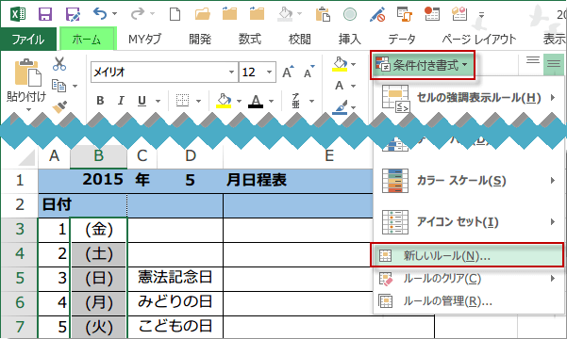
Task: Toggle bold formatting
Action: 100,101
